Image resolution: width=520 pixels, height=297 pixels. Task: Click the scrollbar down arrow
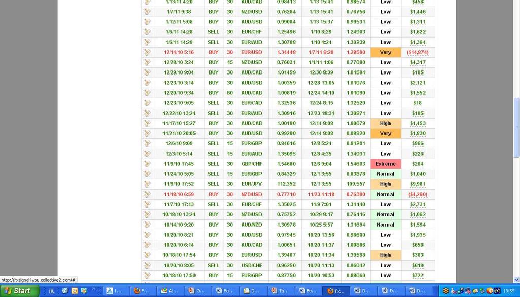tap(516, 280)
